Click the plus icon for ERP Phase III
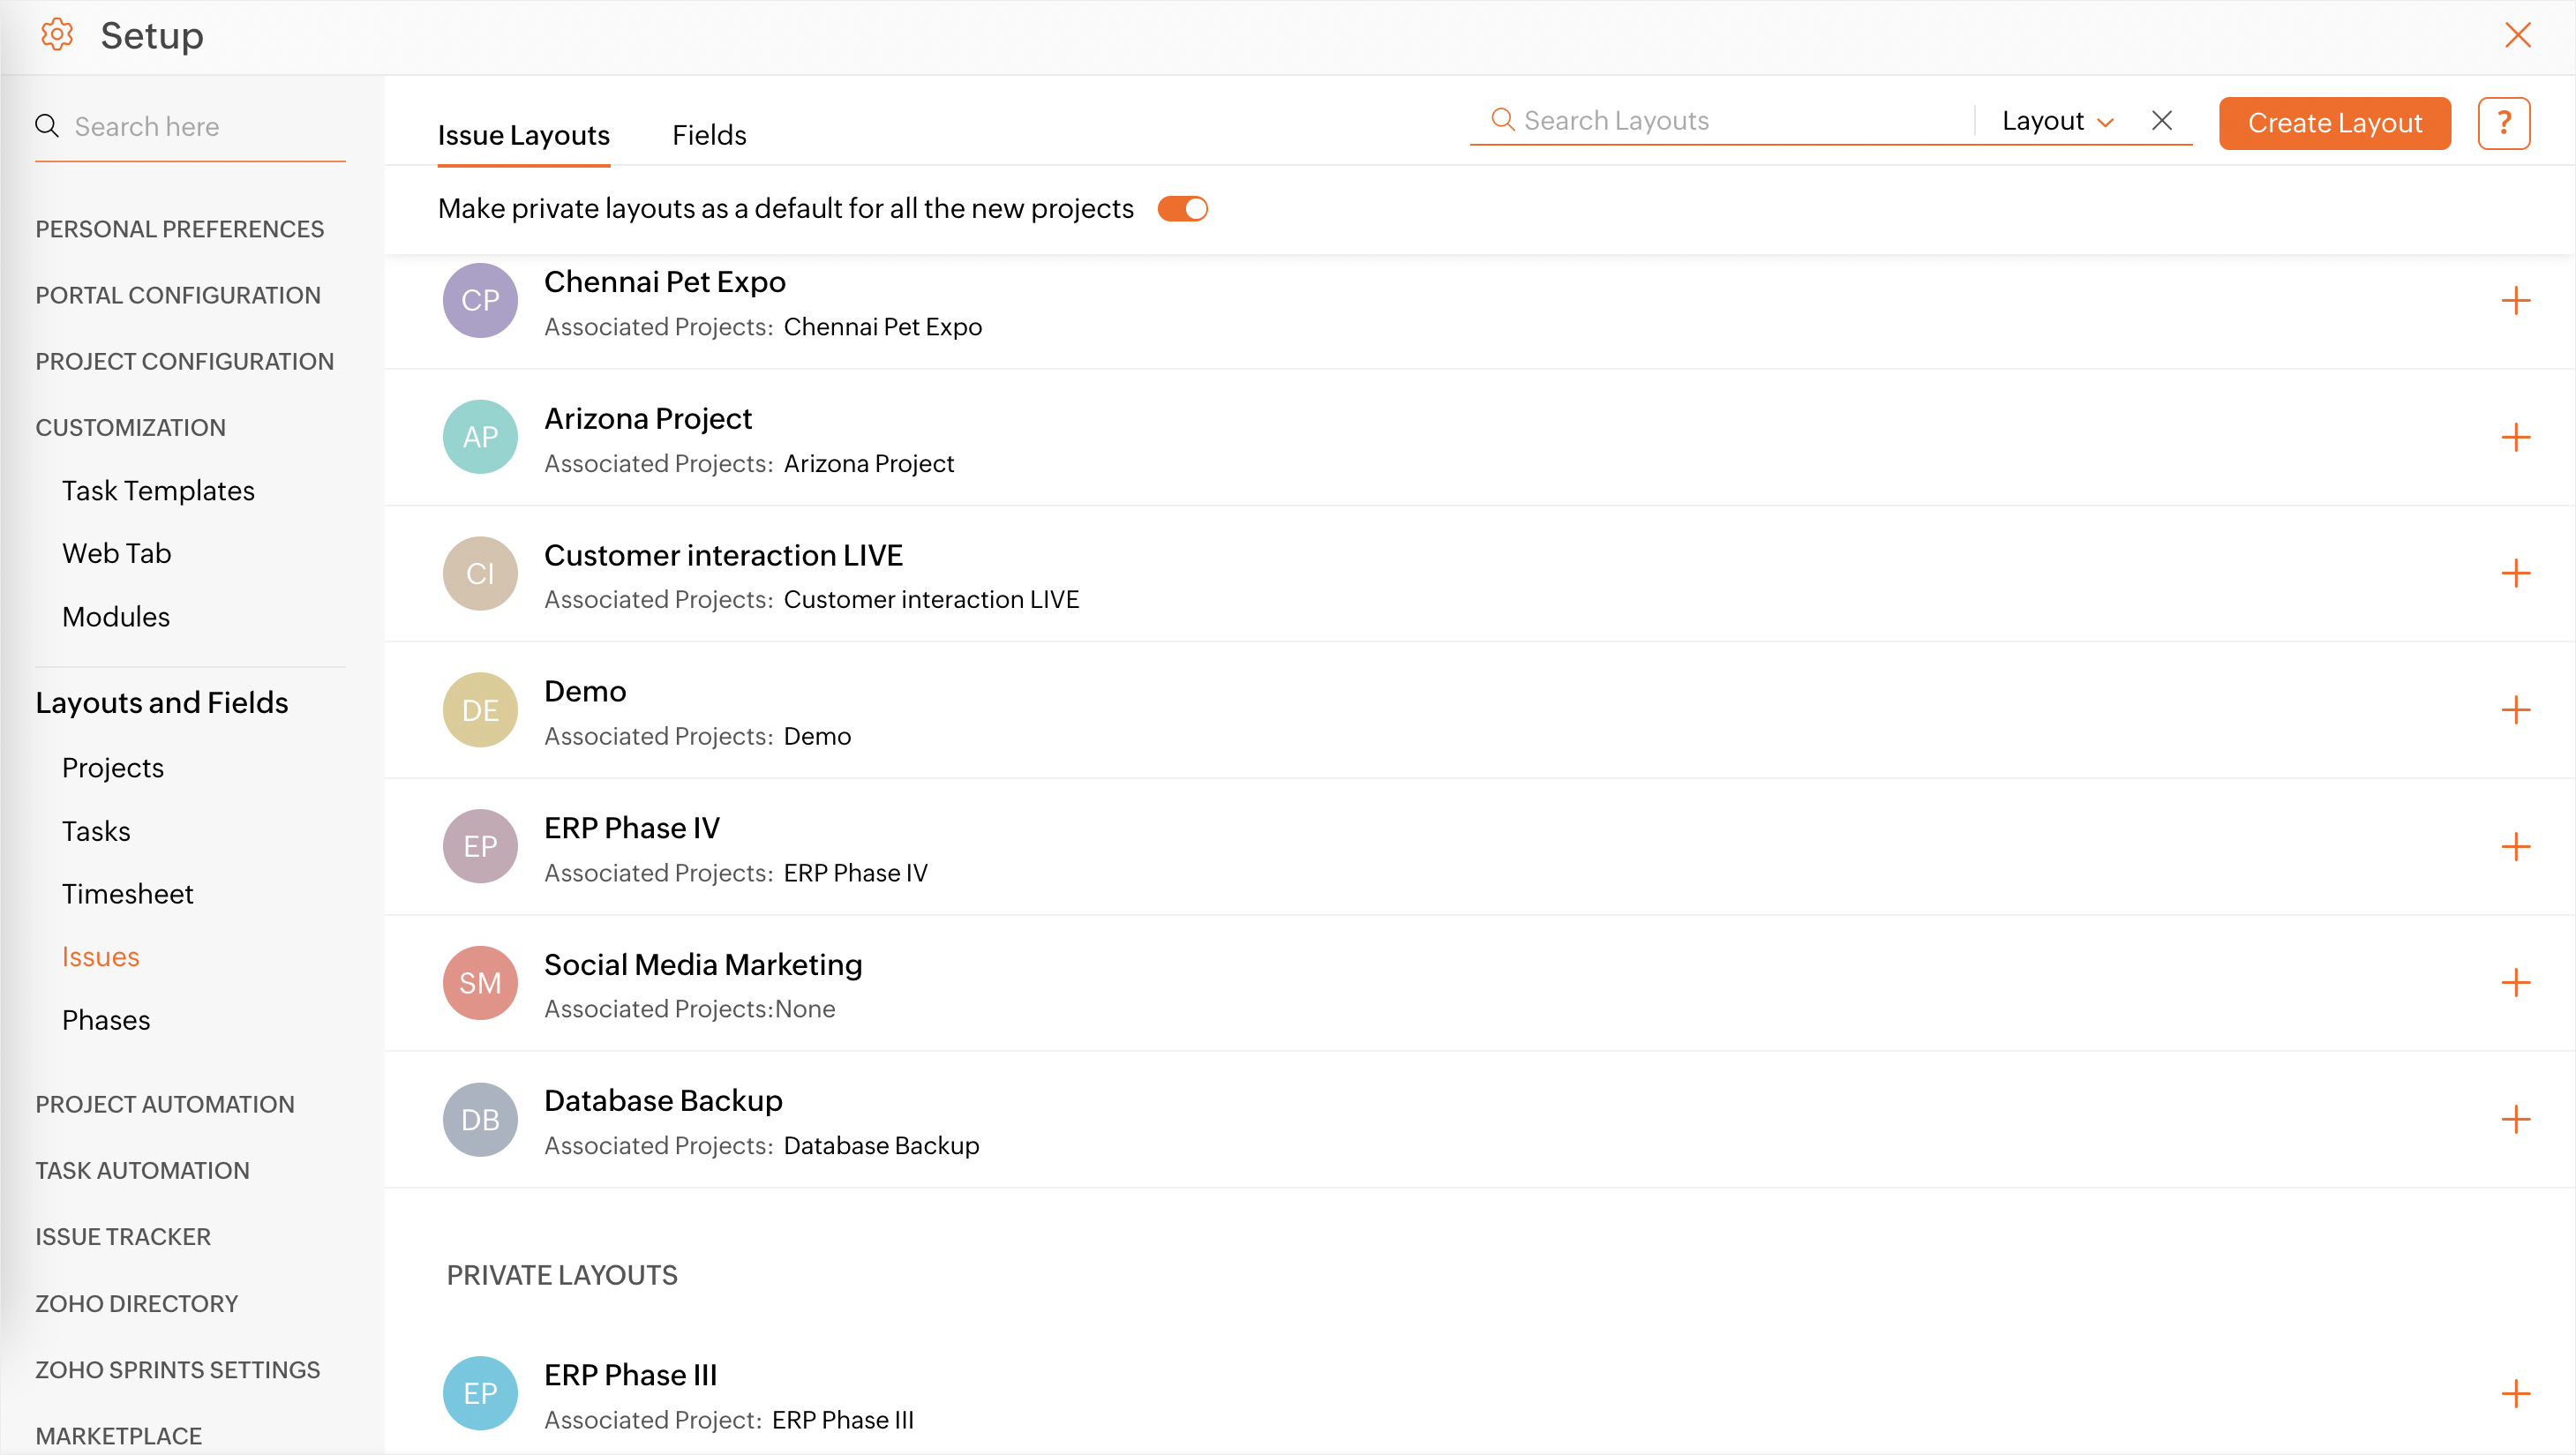 click(2515, 1393)
